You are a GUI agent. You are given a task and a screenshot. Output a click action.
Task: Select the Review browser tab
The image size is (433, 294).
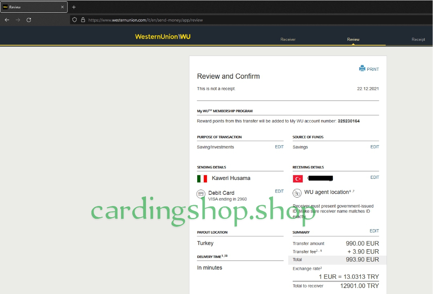pyautogui.click(x=34, y=7)
